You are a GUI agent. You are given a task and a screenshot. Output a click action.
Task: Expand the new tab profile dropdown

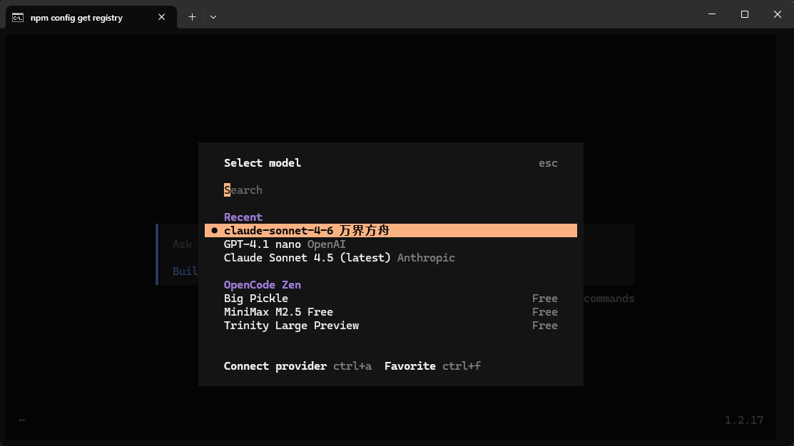pos(213,16)
